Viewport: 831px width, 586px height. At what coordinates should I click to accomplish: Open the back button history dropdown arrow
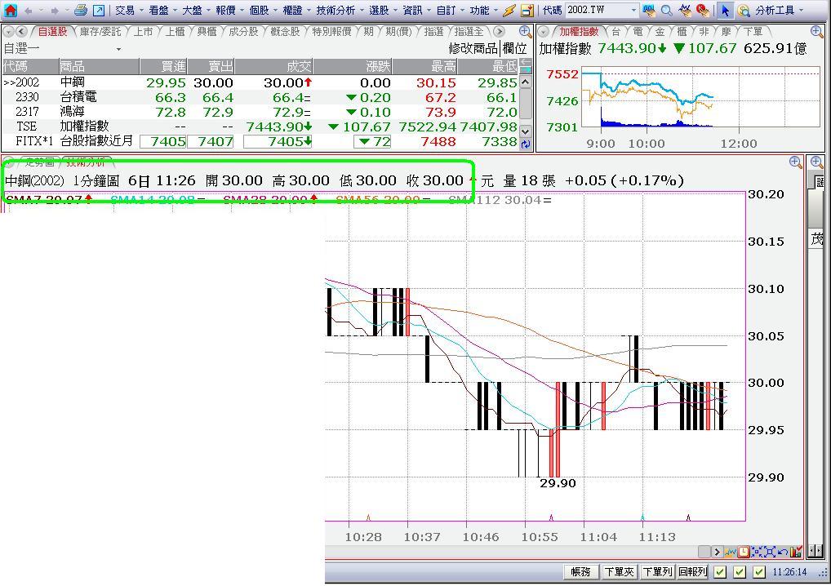[x=41, y=11]
